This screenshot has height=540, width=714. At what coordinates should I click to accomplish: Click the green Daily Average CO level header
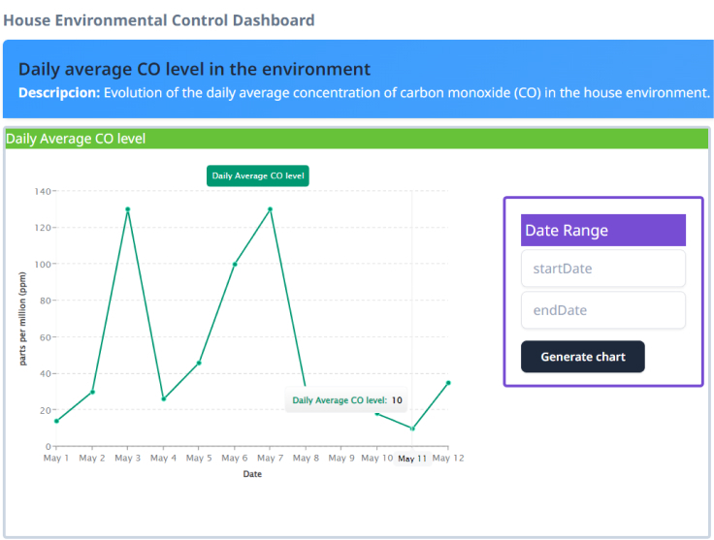click(x=357, y=139)
